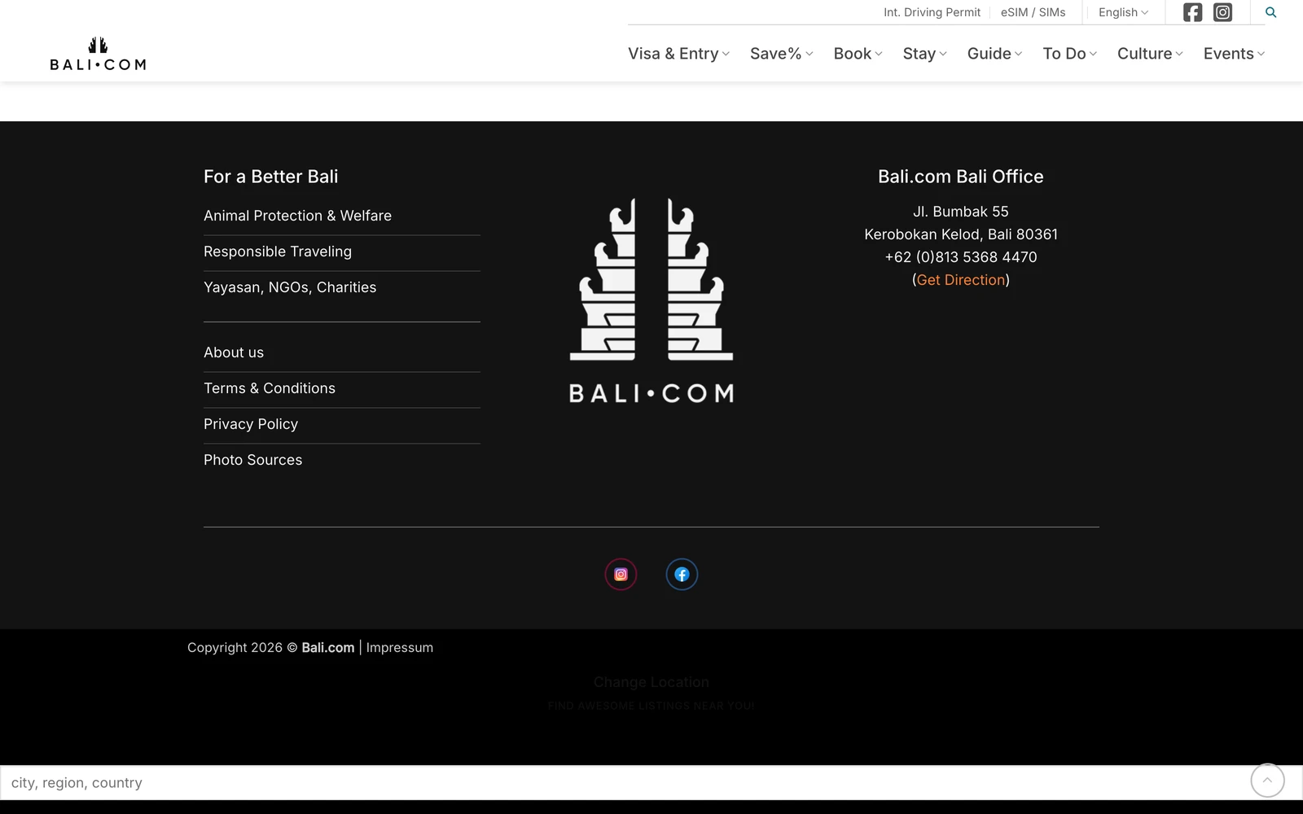
Task: Click the scroll-to-top arrow button
Action: [1267, 781]
